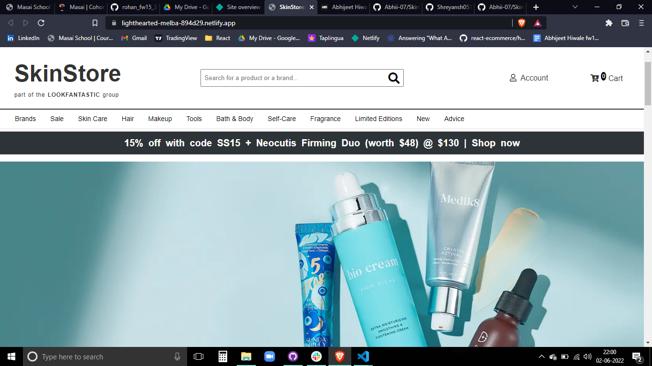Open the Skin Care menu
The width and height of the screenshot is (652, 366).
click(93, 119)
